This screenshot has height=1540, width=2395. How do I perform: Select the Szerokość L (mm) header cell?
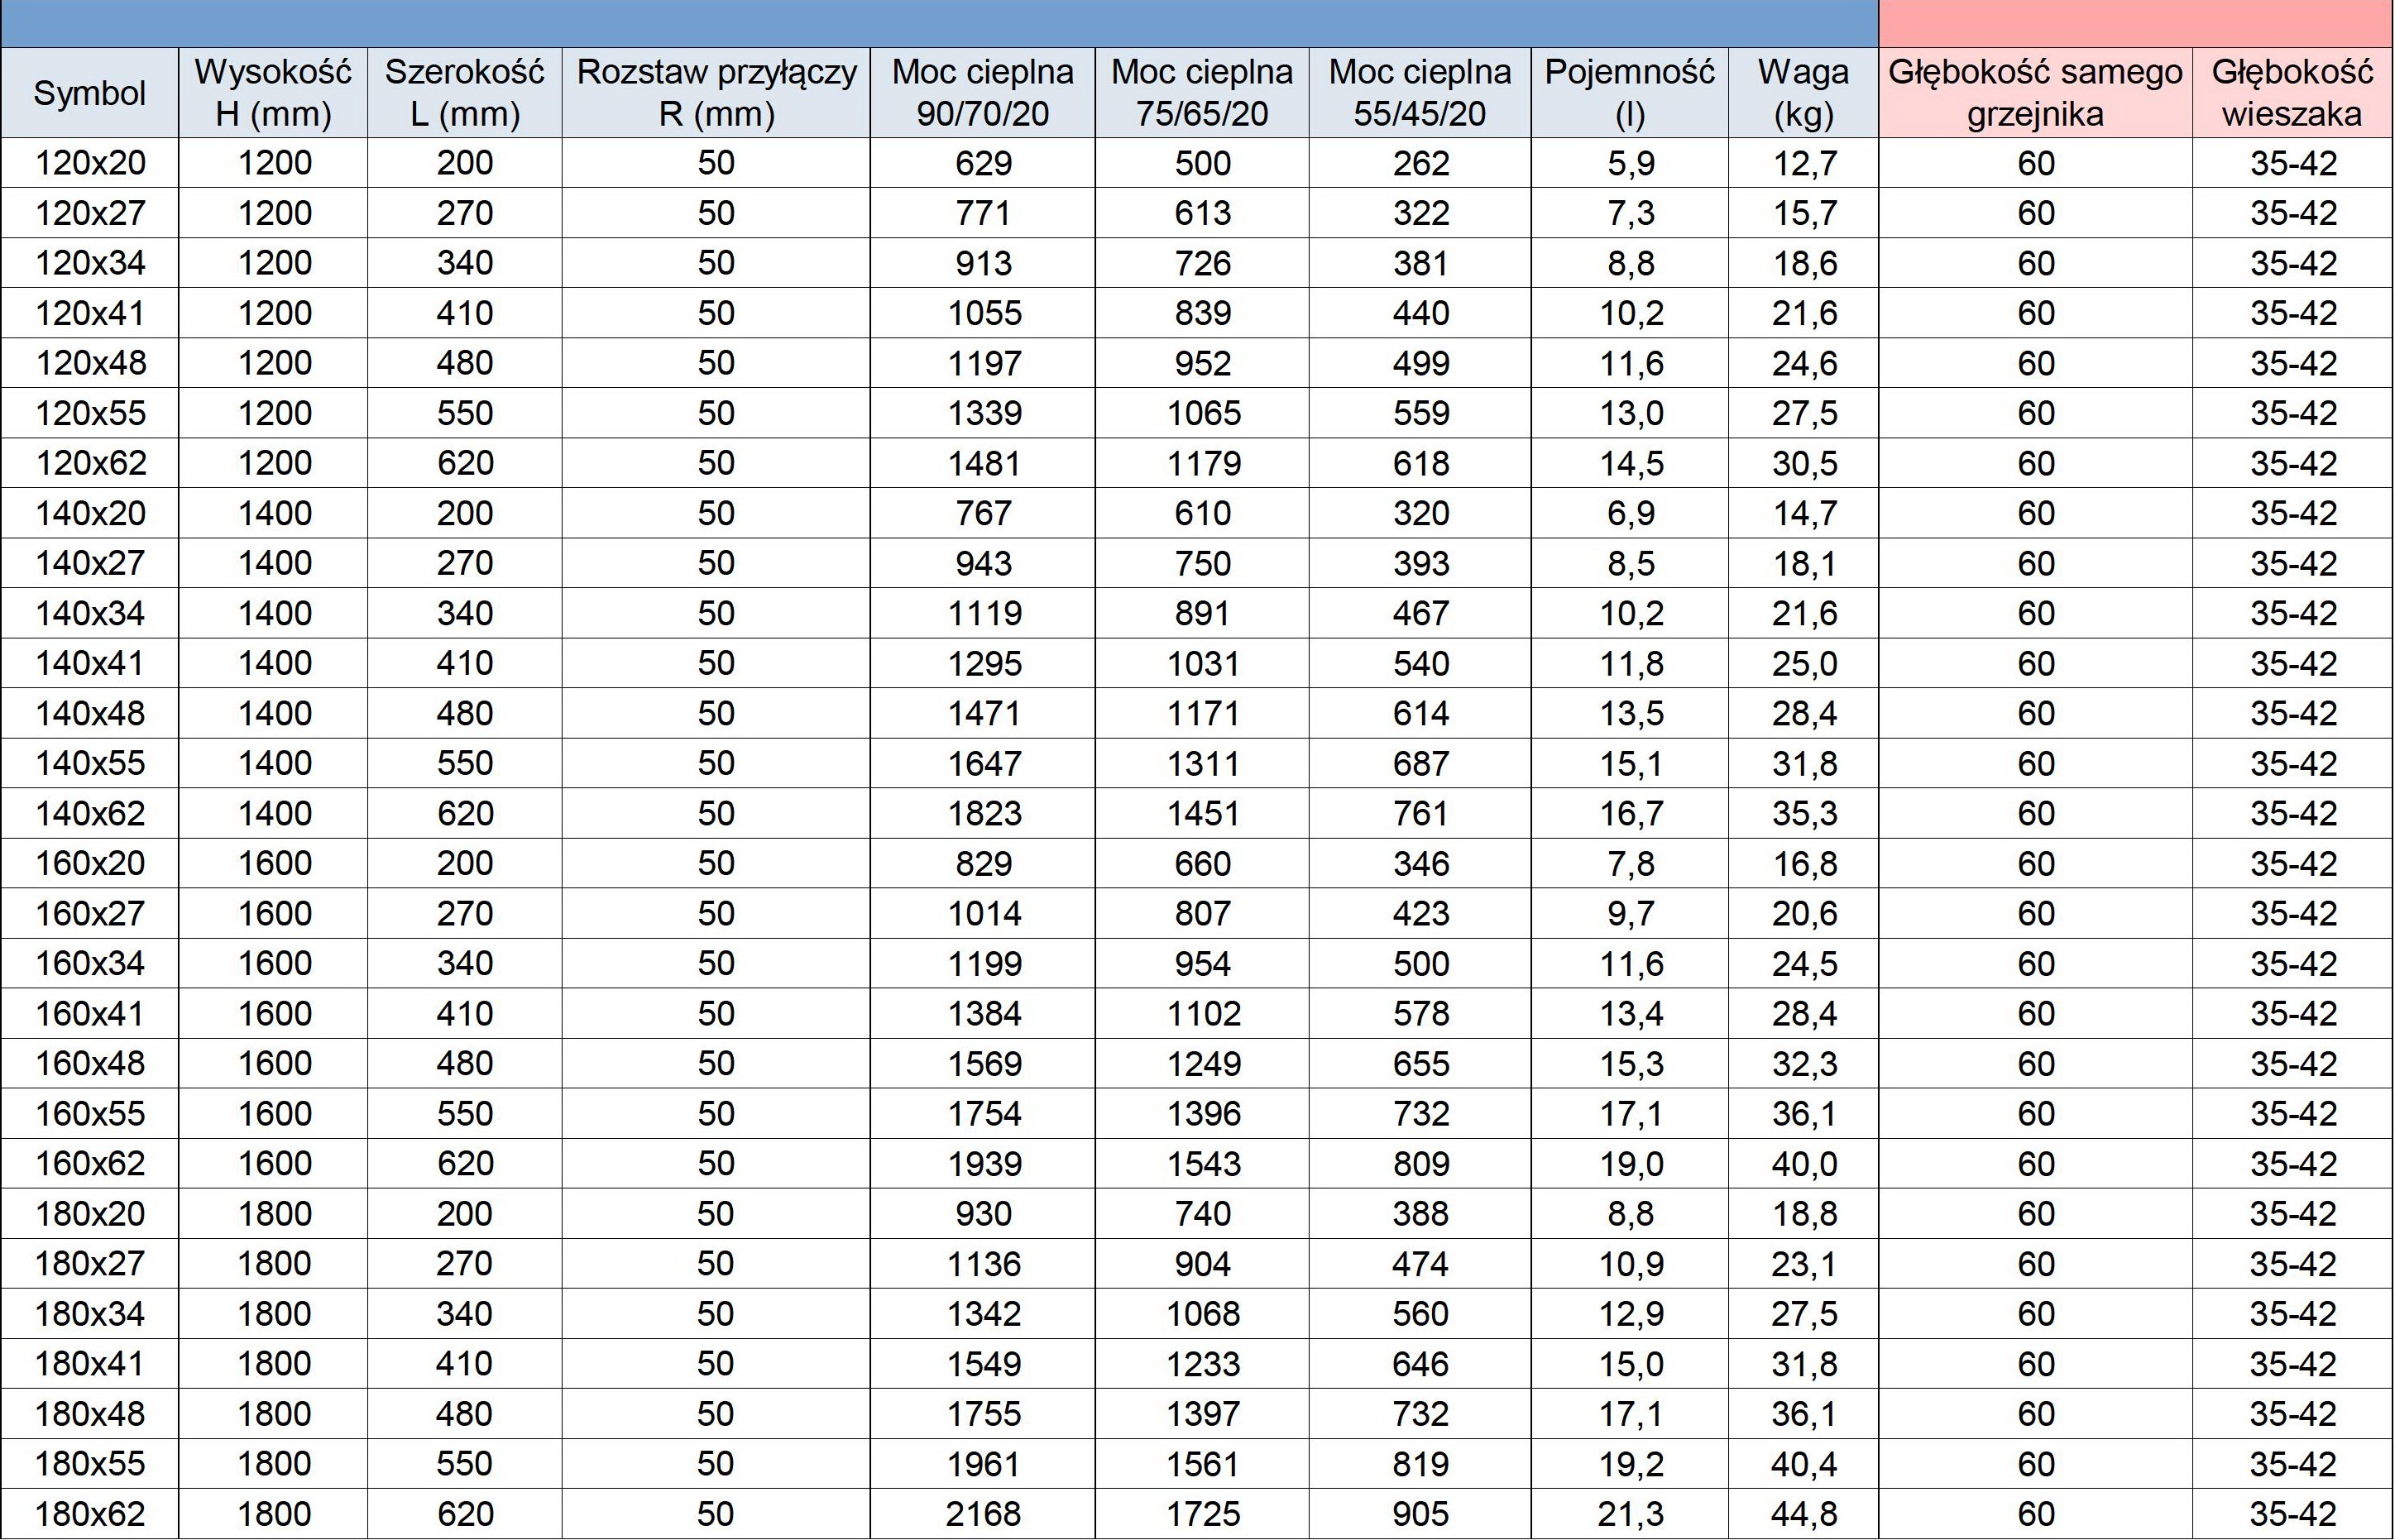point(465,93)
